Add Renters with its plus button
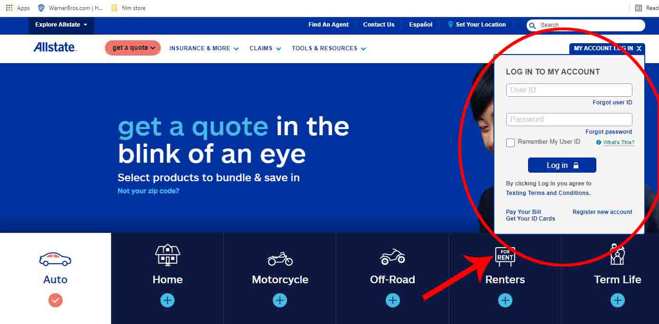Screen dimensions: 659x324 505,300
